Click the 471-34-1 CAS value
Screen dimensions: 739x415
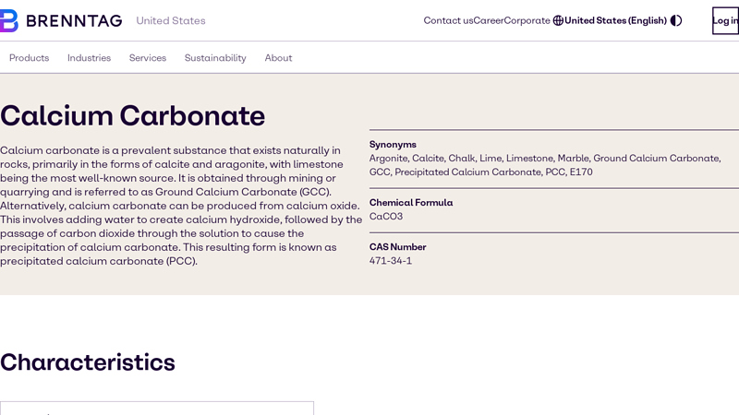click(x=391, y=261)
